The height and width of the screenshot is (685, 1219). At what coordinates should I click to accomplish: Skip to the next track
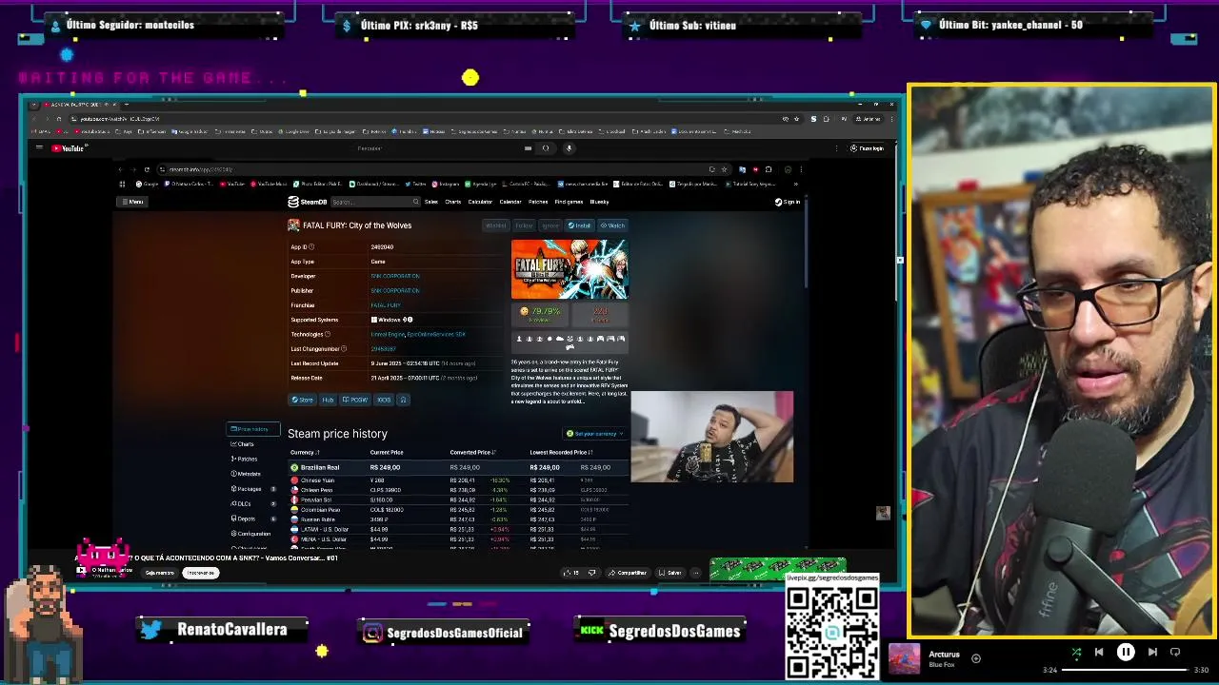tap(1152, 653)
